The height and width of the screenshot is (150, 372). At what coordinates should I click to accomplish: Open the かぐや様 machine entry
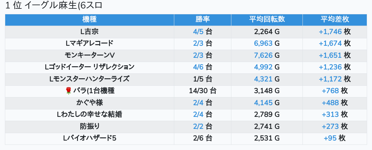tap(89, 103)
